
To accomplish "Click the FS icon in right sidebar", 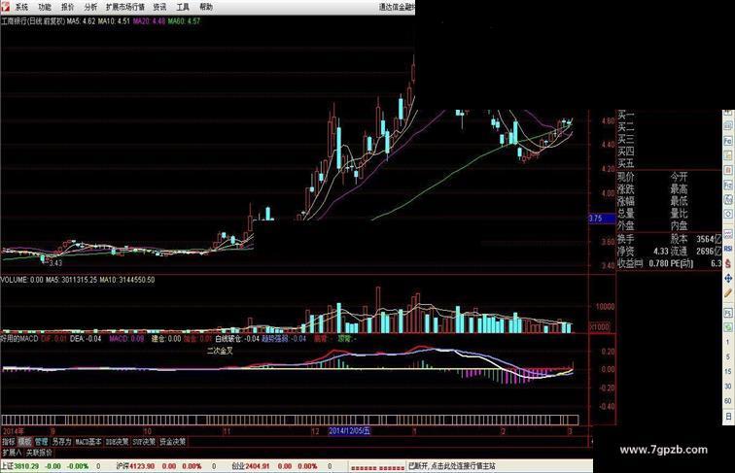I will (x=728, y=313).
